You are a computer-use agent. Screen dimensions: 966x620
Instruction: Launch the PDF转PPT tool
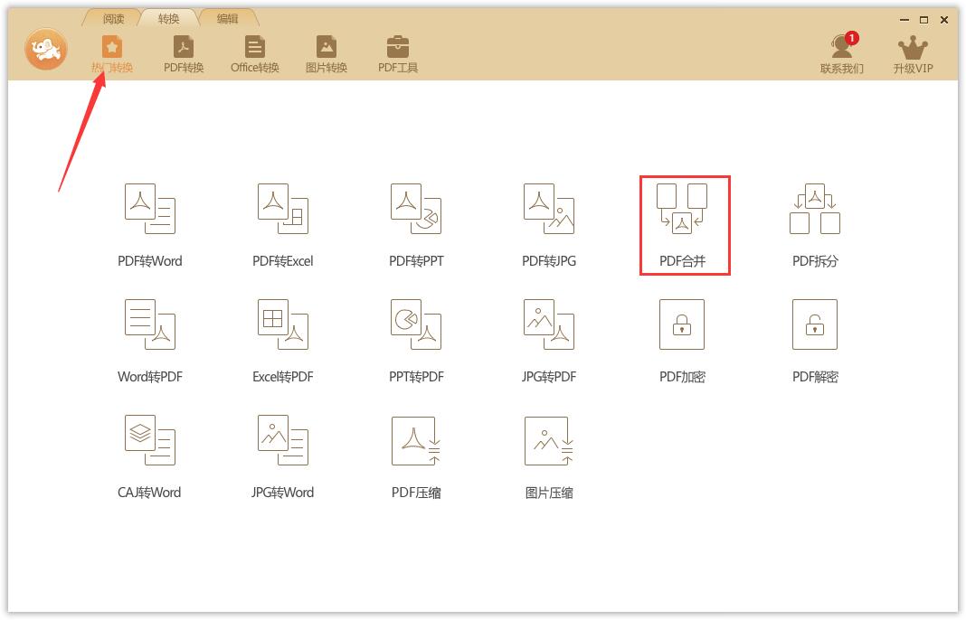[x=416, y=224]
